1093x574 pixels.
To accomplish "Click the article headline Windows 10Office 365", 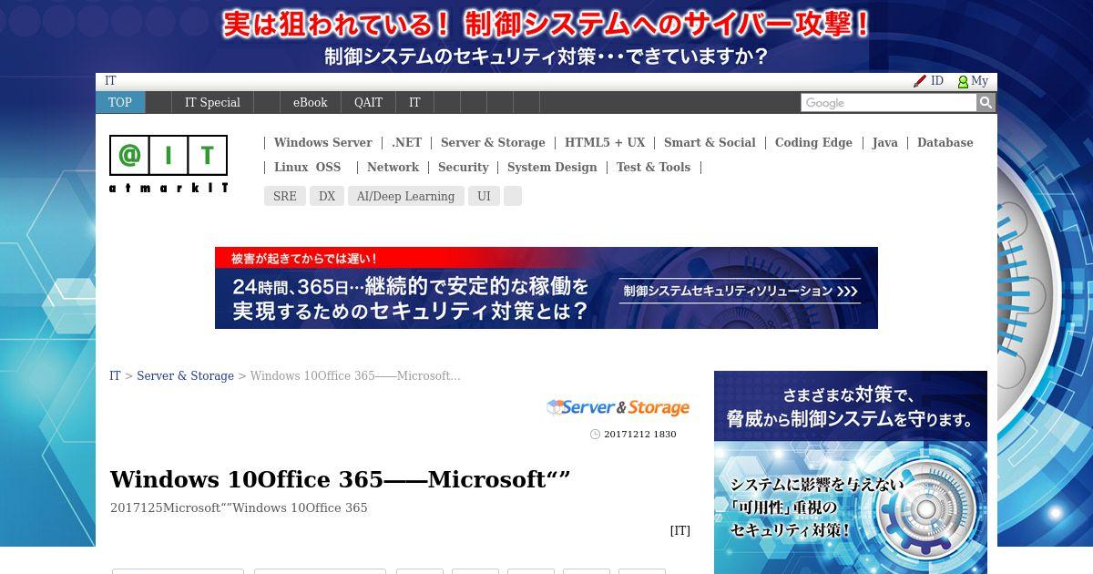I will pos(340,479).
